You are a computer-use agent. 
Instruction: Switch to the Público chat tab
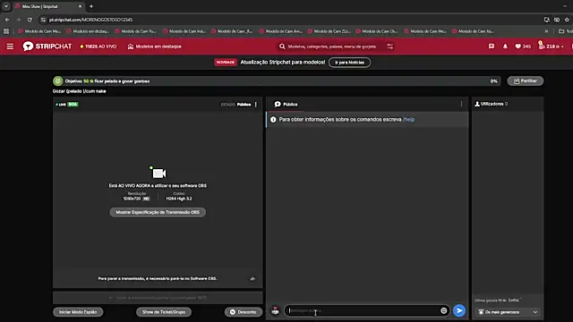click(286, 105)
